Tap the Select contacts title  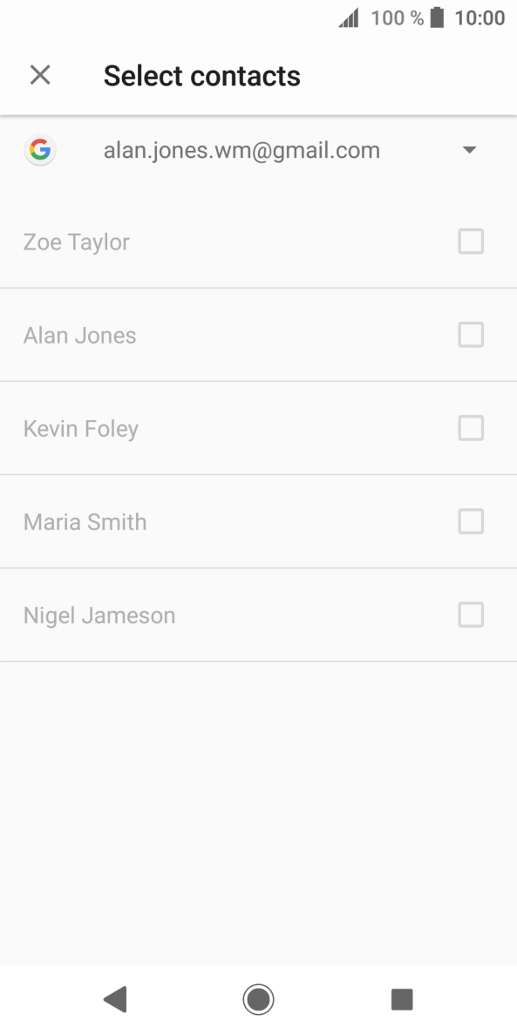201,75
